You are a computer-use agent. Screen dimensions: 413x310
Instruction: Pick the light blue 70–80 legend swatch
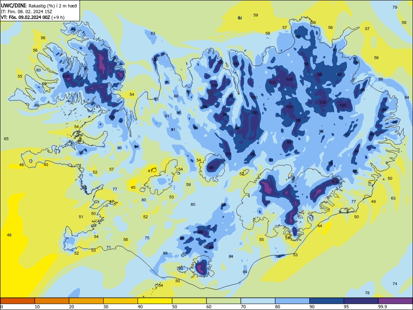pos(258,301)
